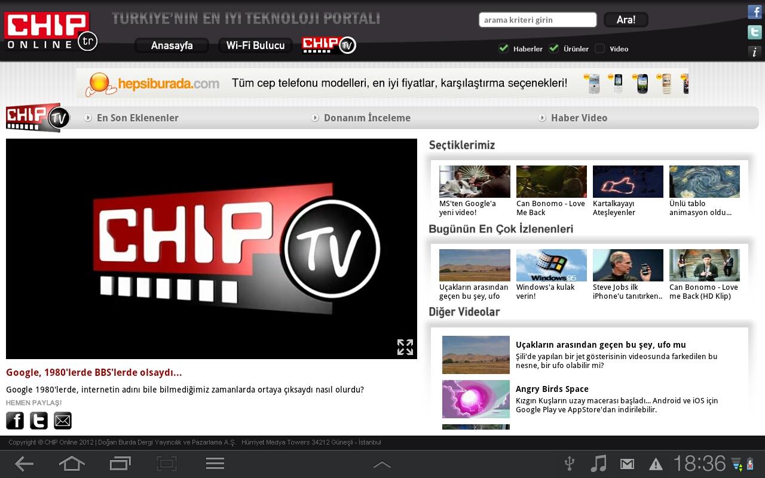Screen dimensions: 765x478
Task: Share the video by email icon
Action: [63, 421]
